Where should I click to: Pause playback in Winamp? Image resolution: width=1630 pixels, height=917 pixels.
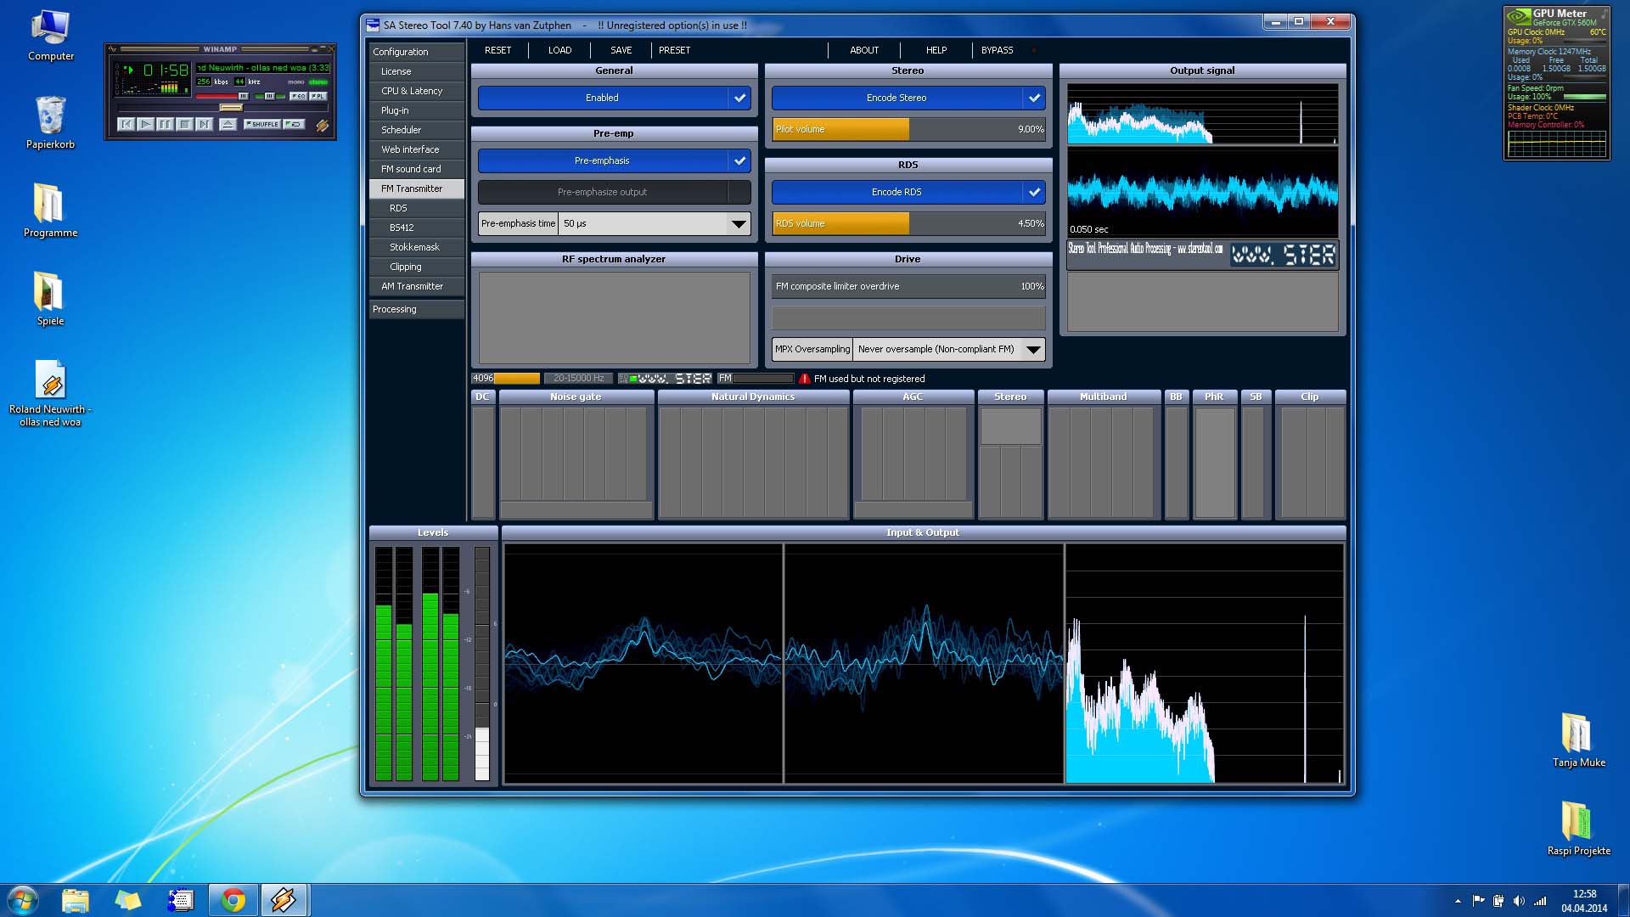tap(165, 124)
